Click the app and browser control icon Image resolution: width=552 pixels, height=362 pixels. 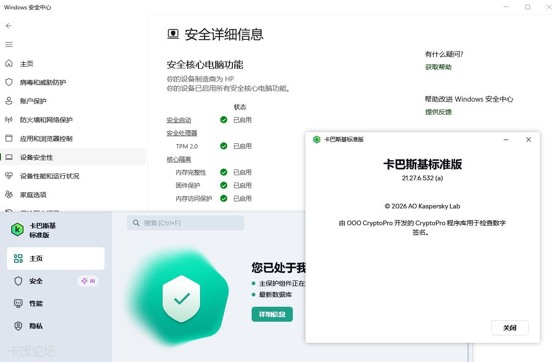point(9,138)
